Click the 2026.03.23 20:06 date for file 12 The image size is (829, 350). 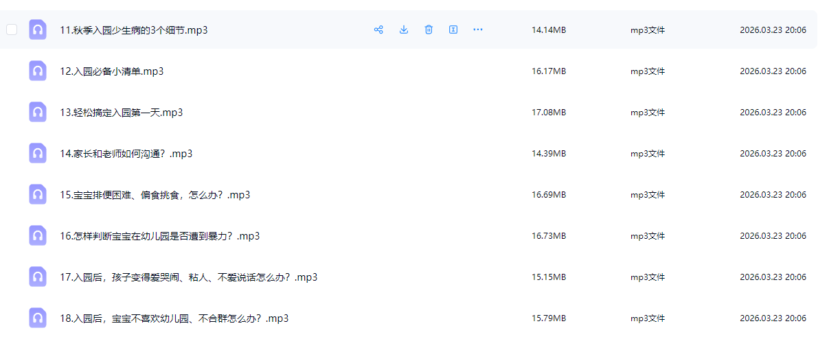click(x=773, y=71)
